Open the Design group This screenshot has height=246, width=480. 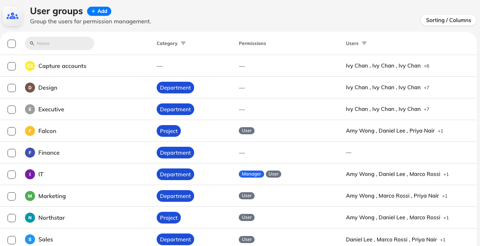[x=48, y=88]
